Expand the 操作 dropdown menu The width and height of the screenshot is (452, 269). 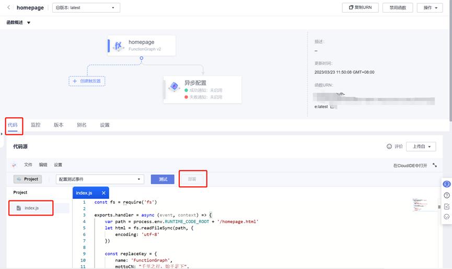[430, 8]
